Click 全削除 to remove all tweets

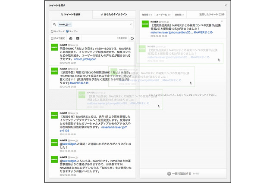click(x=179, y=15)
